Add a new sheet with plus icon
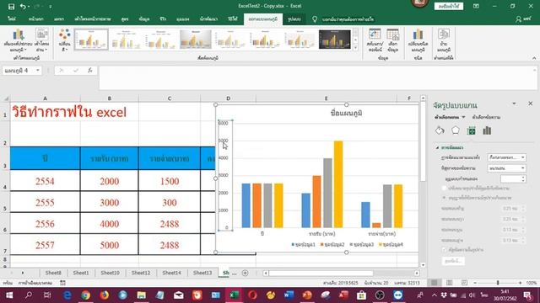This screenshot has height=303, width=540. [x=246, y=273]
